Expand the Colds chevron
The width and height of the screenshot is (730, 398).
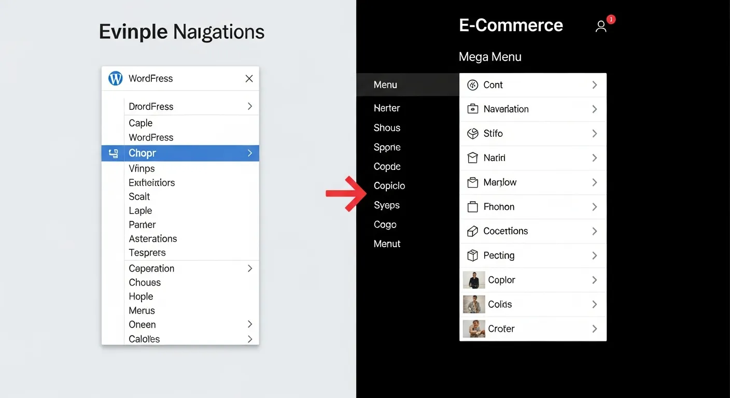click(595, 304)
